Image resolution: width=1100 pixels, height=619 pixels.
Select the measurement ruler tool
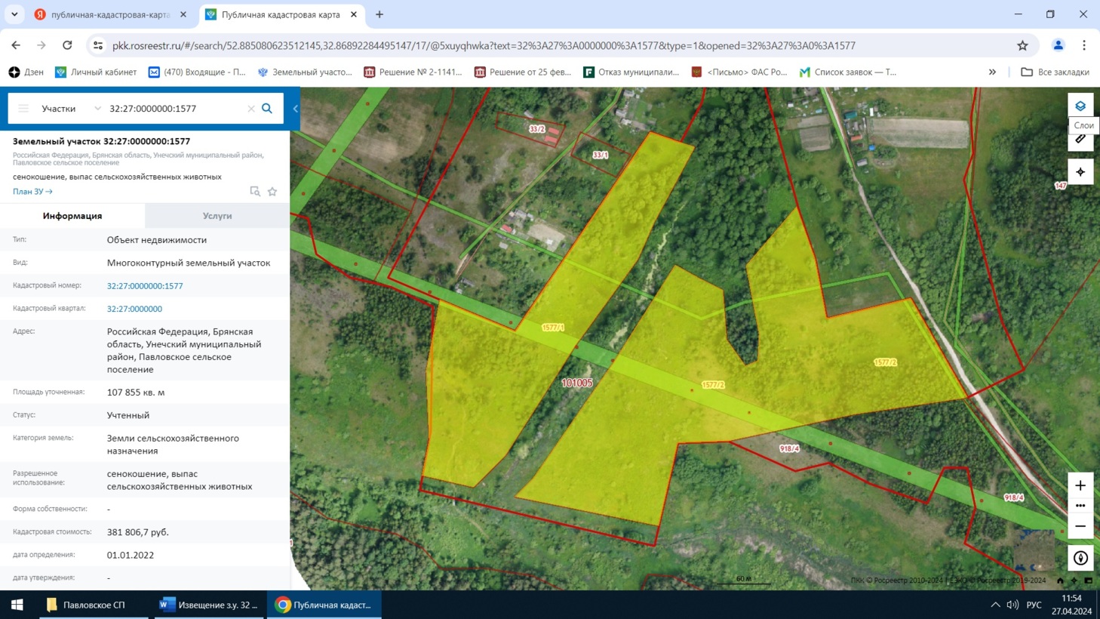coord(1080,139)
